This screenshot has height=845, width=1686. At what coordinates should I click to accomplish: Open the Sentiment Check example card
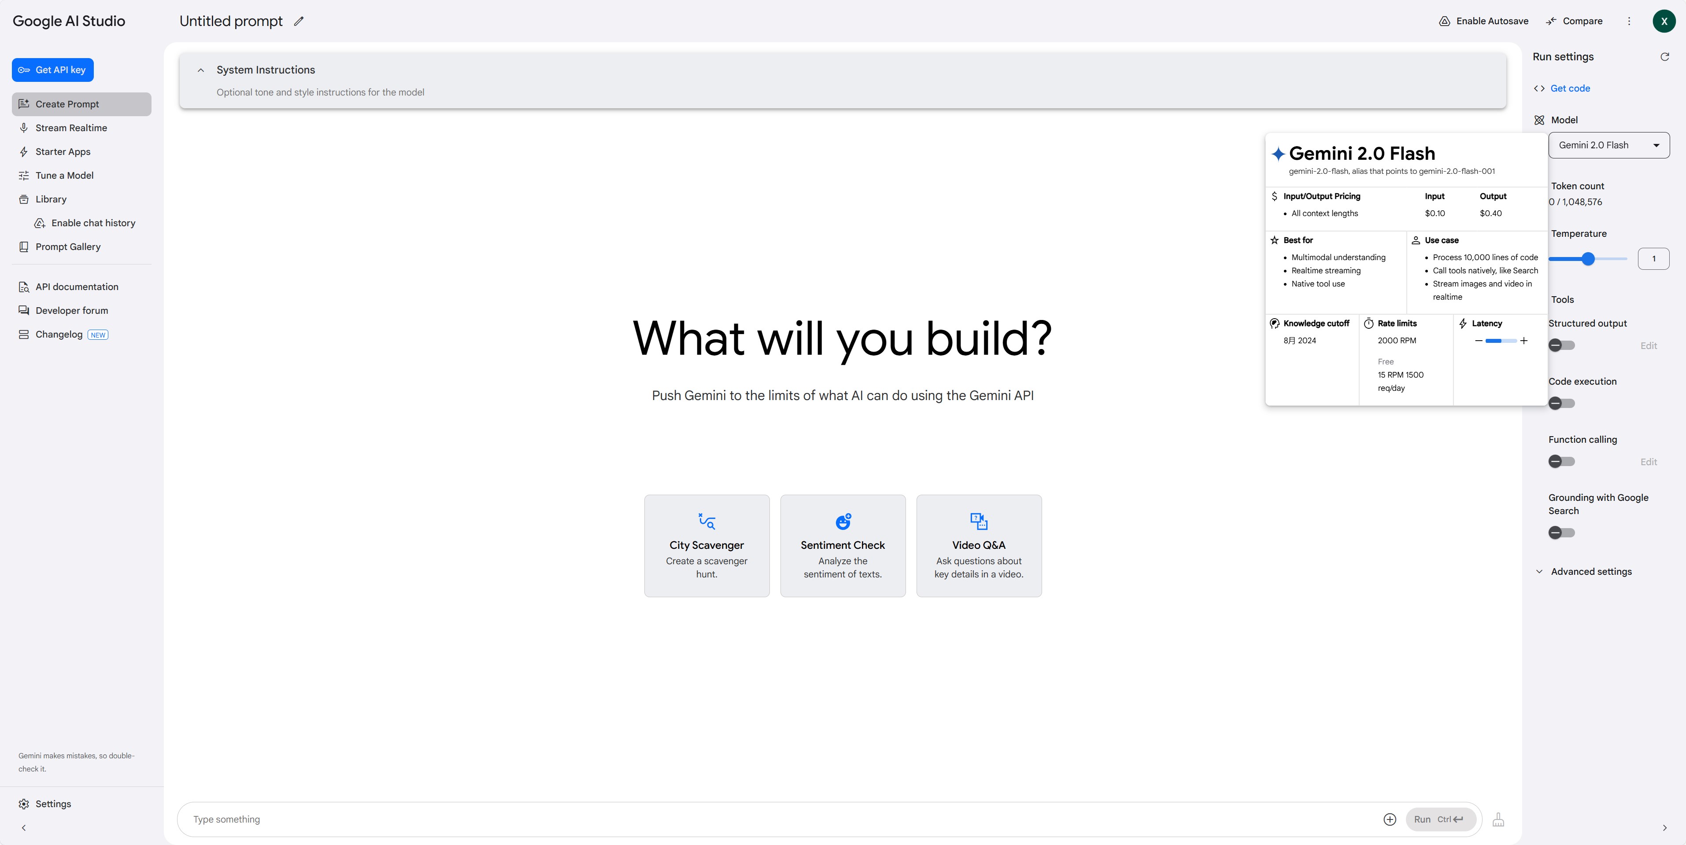tap(843, 545)
